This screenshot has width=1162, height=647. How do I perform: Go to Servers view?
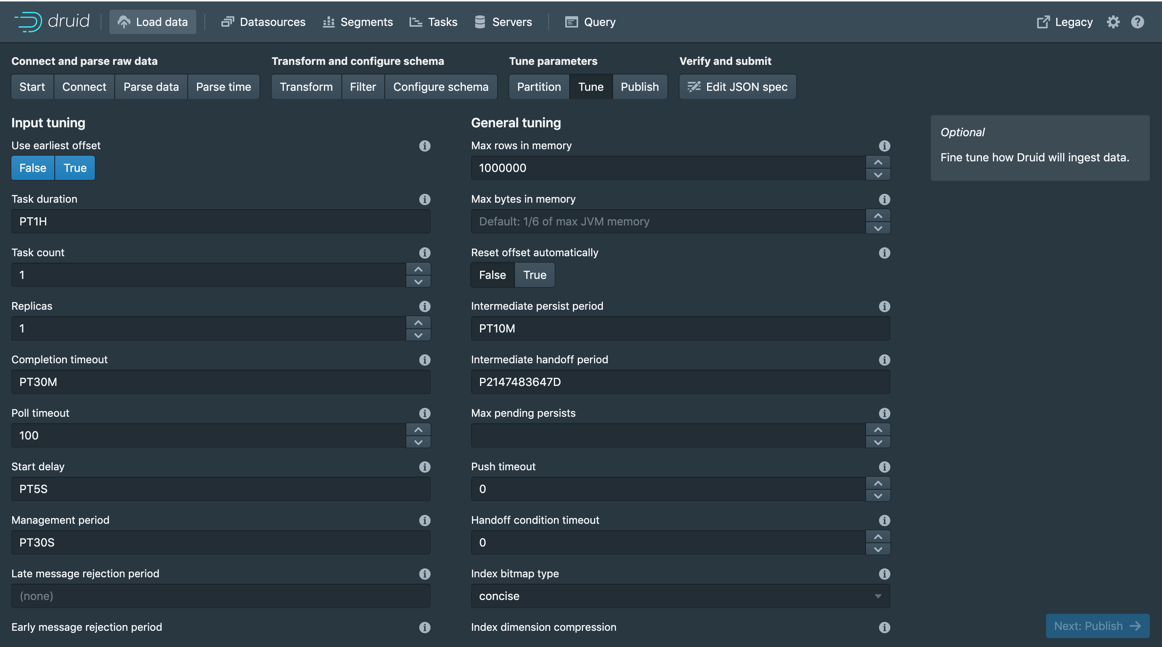(x=503, y=21)
